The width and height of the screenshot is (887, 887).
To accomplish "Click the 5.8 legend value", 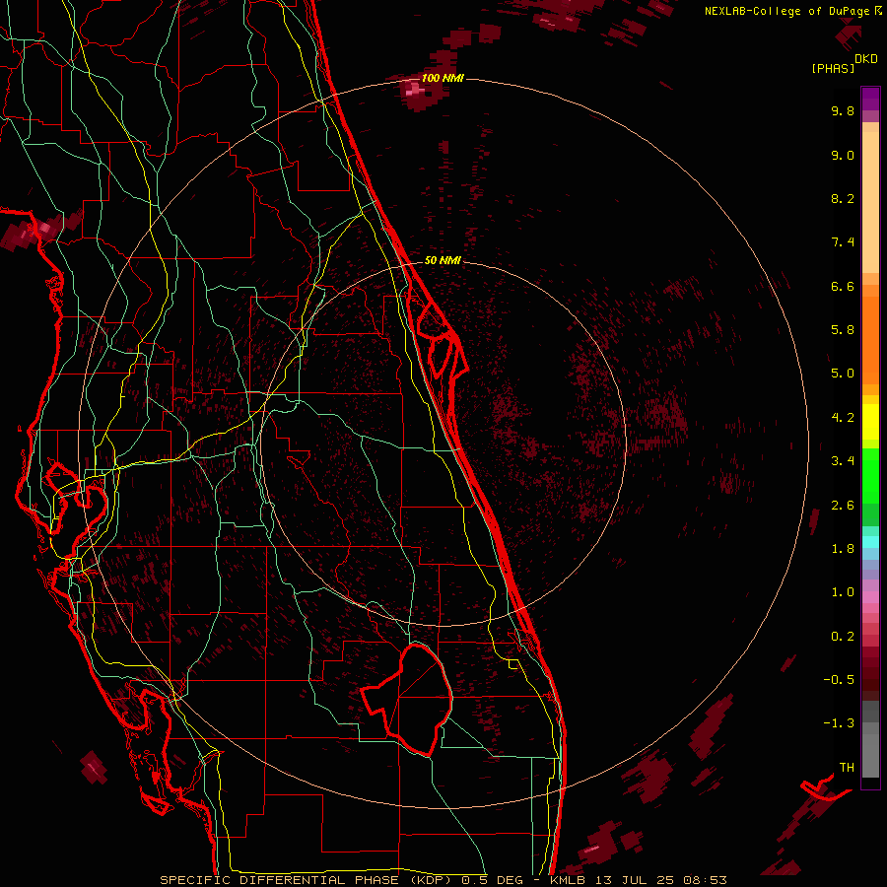I will point(843,330).
